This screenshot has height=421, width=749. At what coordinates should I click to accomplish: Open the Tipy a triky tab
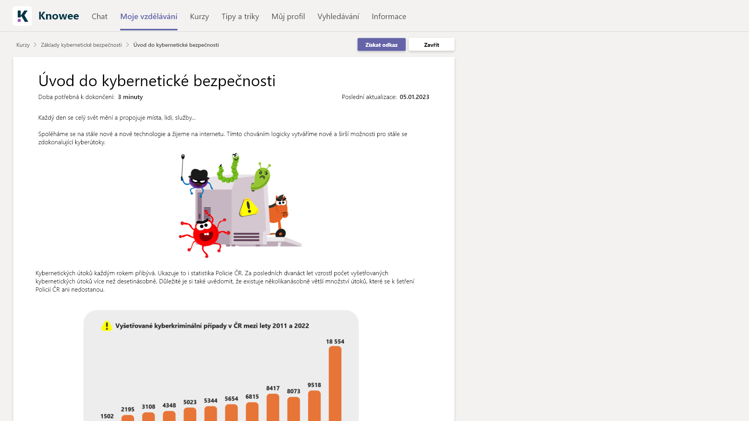click(x=240, y=16)
